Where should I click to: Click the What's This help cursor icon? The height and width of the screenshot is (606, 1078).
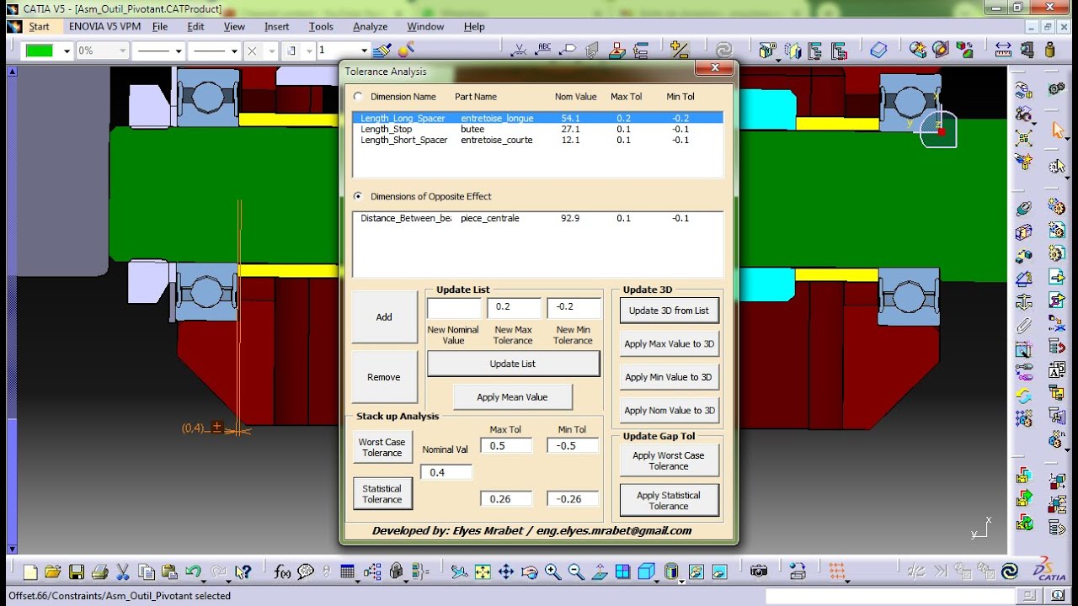click(243, 572)
